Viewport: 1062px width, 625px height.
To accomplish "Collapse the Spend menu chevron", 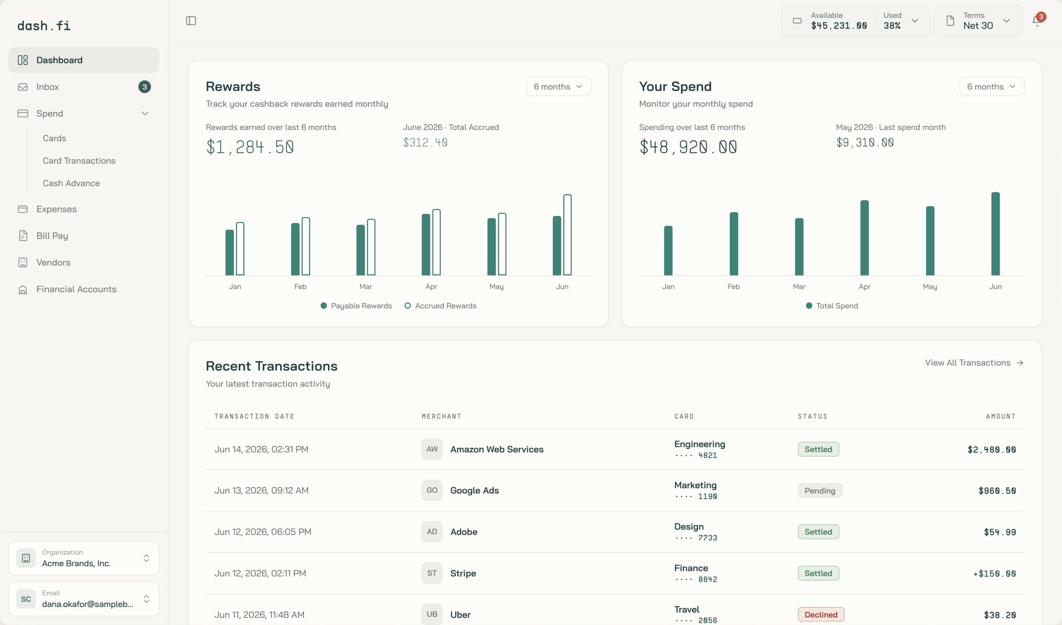I will (x=145, y=113).
